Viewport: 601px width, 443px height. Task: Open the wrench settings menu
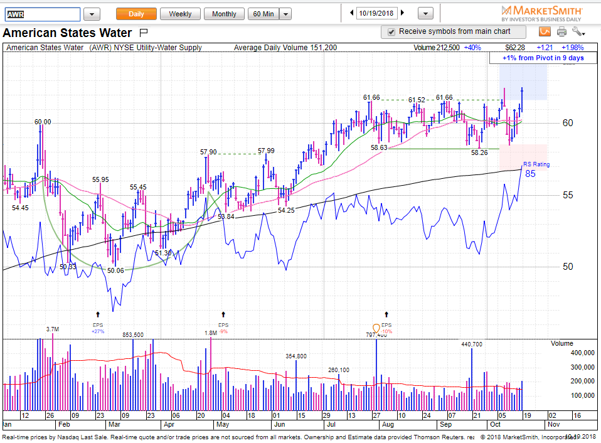pyautogui.click(x=578, y=31)
